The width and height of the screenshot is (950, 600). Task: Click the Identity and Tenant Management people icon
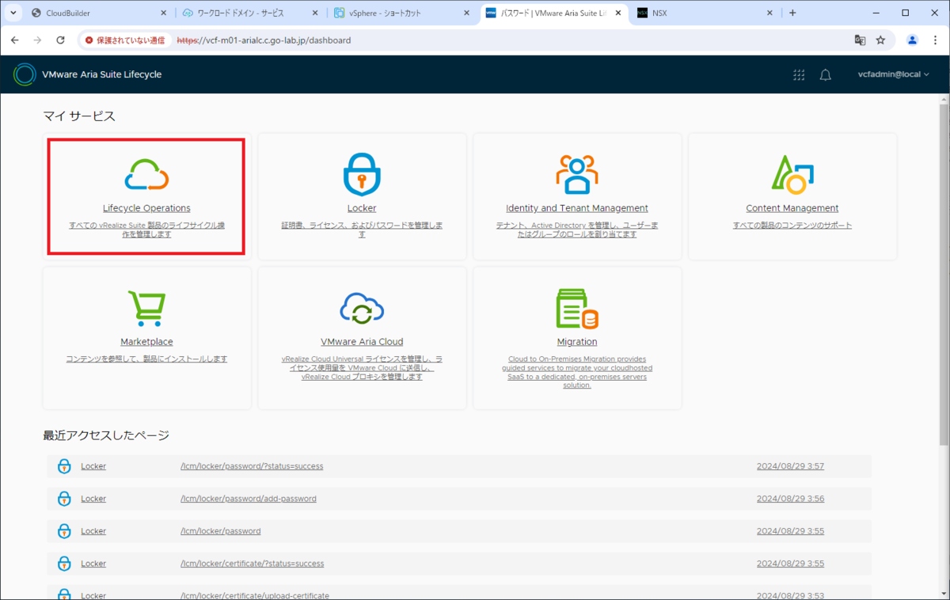(x=577, y=175)
